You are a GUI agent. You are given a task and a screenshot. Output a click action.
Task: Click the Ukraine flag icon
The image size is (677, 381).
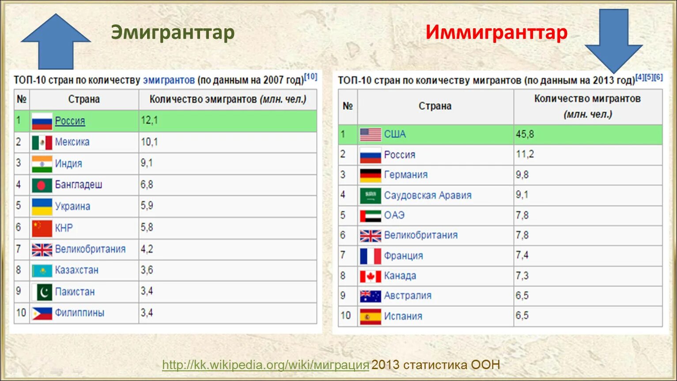[42, 207]
